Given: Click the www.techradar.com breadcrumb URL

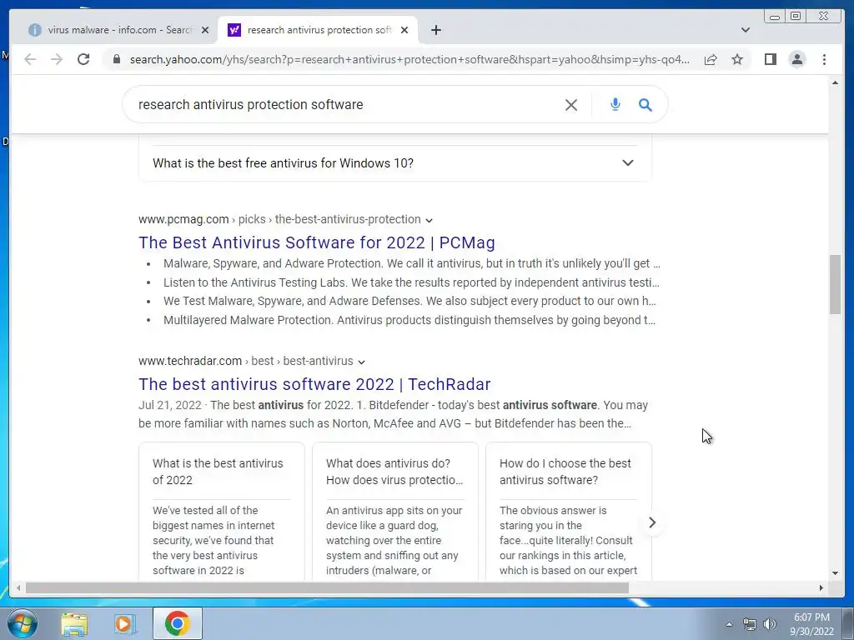Looking at the screenshot, I should (x=246, y=361).
